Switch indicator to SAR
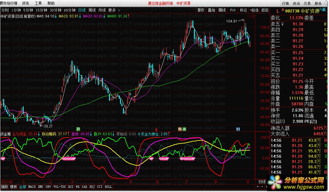The image size is (329, 192). click(x=84, y=187)
